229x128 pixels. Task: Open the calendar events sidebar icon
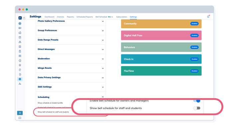tap(20, 37)
